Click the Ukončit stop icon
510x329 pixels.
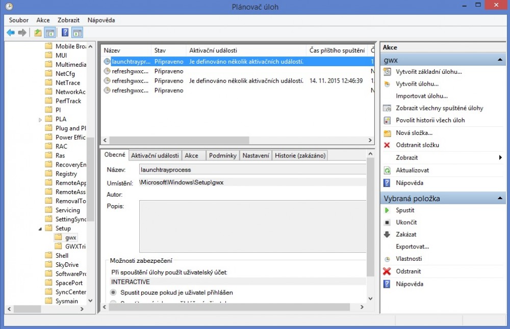click(387, 223)
